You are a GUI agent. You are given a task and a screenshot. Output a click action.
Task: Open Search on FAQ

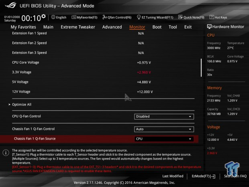pos(235,176)
